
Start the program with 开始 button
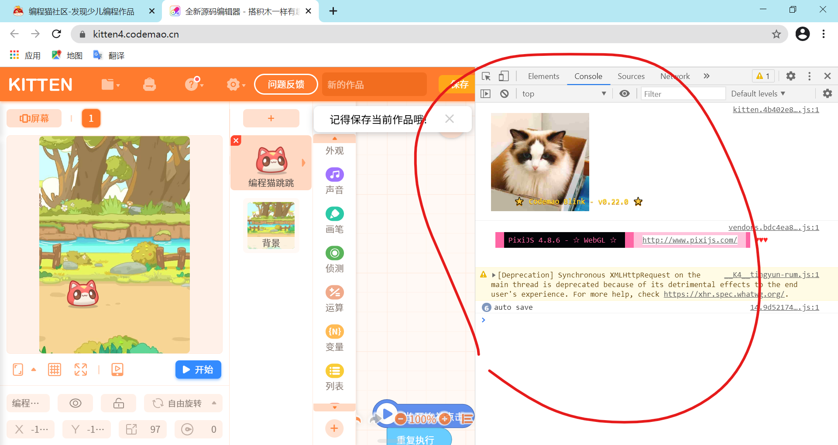[x=198, y=370]
